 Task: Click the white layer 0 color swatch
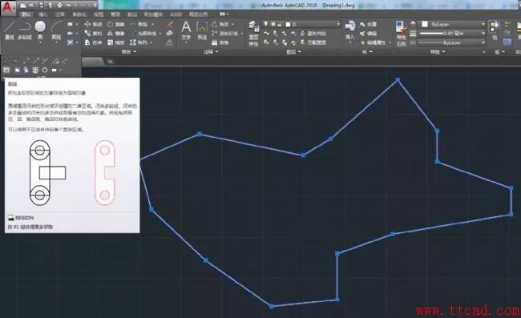coord(288,24)
